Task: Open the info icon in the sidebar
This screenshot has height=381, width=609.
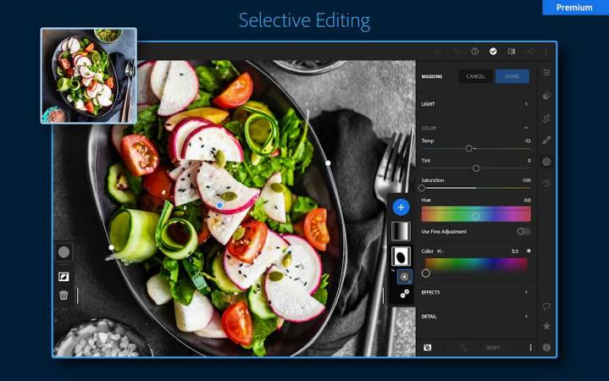Action: [546, 347]
